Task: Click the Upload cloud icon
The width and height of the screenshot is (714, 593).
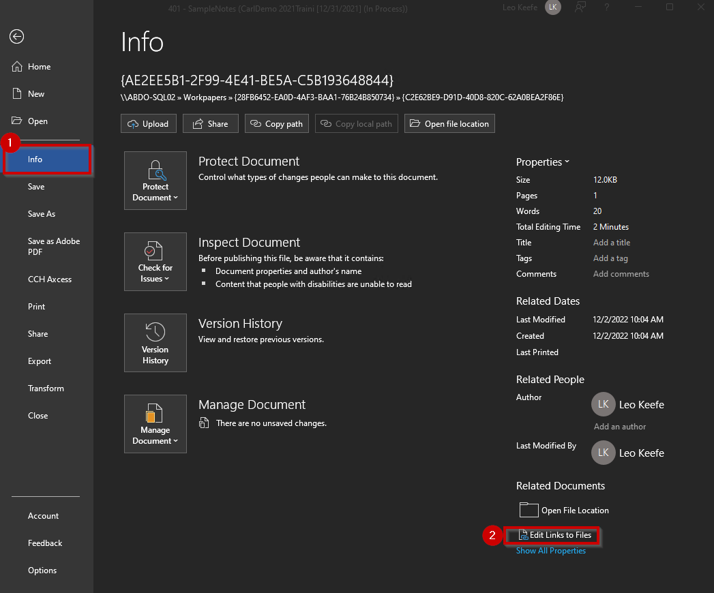Action: 133,124
